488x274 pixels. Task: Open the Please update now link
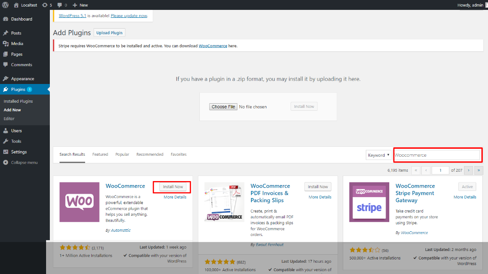(x=129, y=15)
